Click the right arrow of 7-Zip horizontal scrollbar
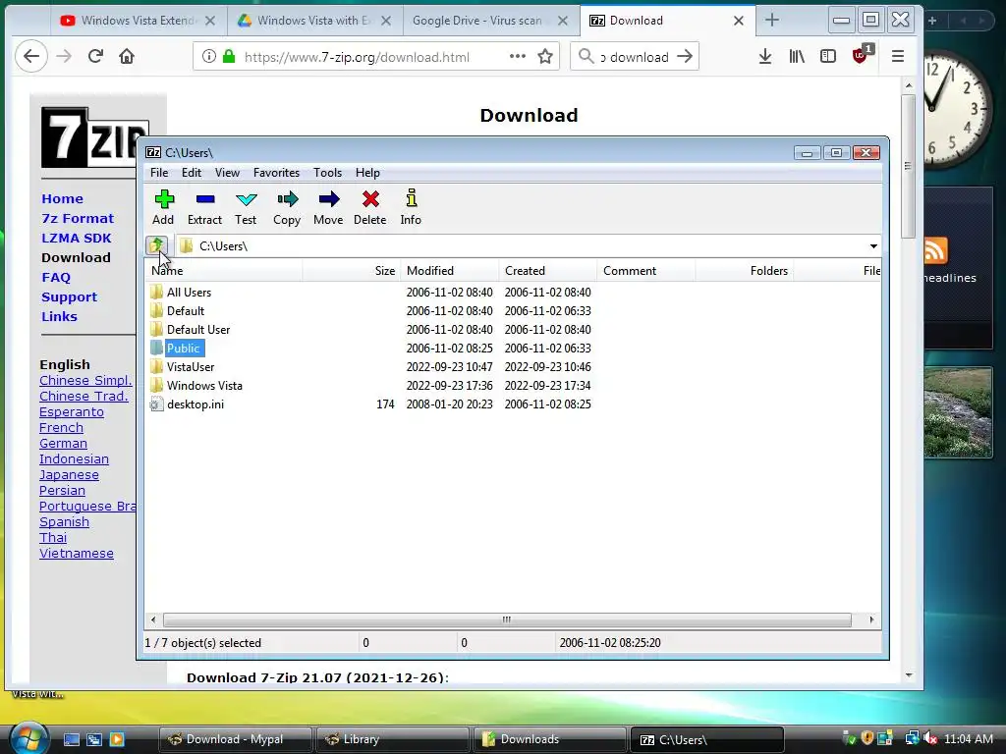1006x754 pixels. click(871, 620)
